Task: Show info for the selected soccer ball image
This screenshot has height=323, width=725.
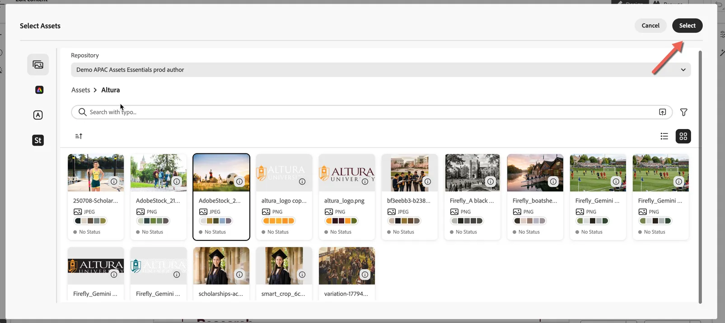Action: point(239,181)
